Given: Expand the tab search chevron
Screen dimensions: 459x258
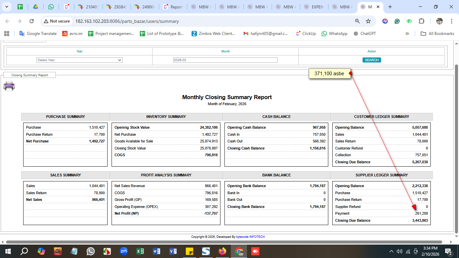Looking at the screenshot, I should [6, 7].
